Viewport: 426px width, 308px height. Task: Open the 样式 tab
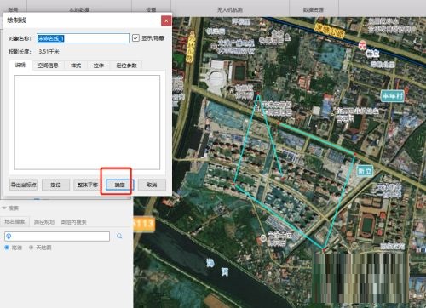(x=76, y=66)
